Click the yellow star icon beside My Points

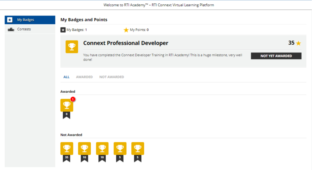(x=126, y=30)
